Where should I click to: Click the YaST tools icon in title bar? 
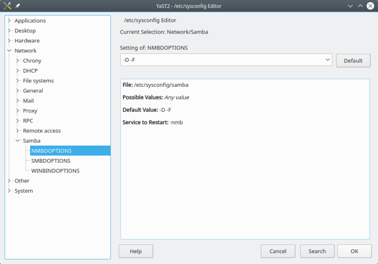[8, 6]
